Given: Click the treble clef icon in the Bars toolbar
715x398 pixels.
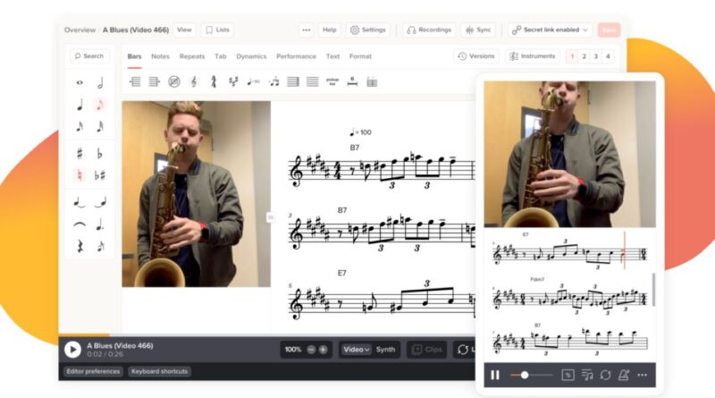Looking at the screenshot, I should click(x=194, y=81).
